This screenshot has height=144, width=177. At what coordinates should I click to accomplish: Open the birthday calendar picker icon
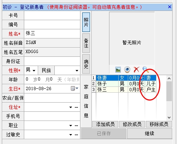point(75,88)
